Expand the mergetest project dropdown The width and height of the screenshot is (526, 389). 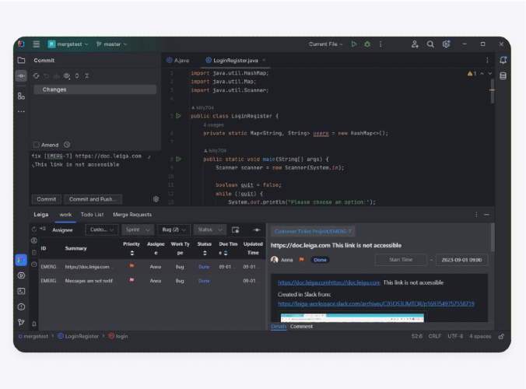coord(68,44)
